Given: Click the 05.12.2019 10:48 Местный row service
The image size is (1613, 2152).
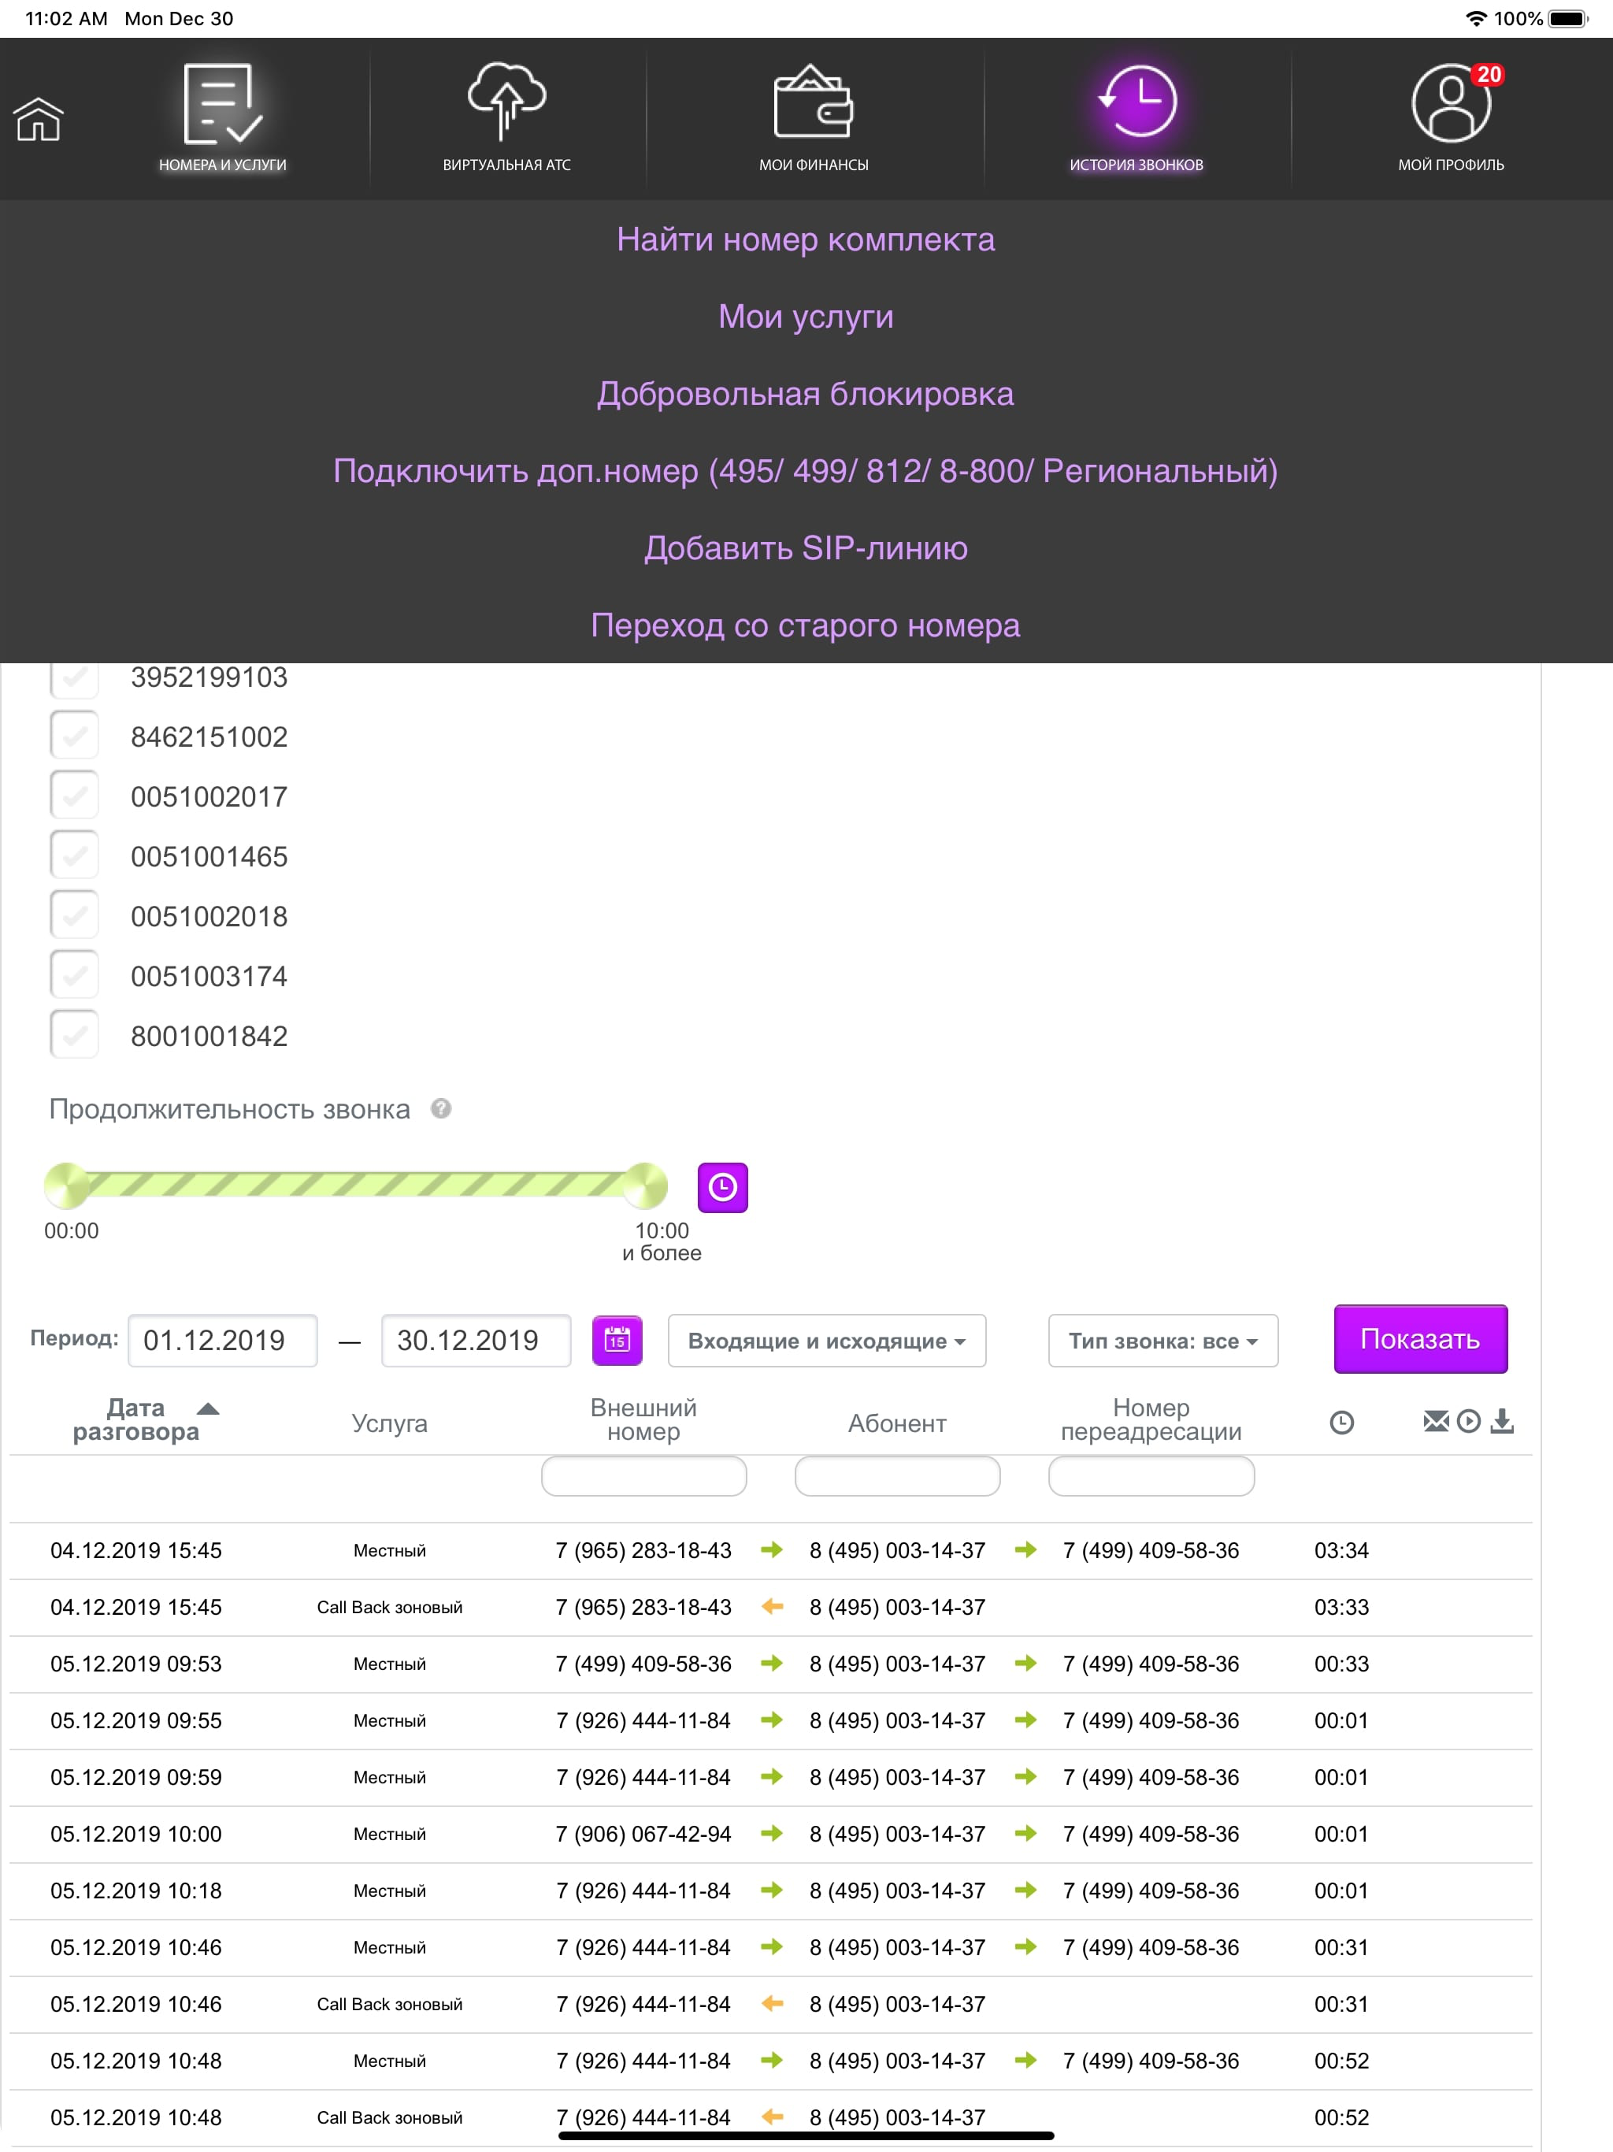Looking at the screenshot, I should [x=389, y=2061].
